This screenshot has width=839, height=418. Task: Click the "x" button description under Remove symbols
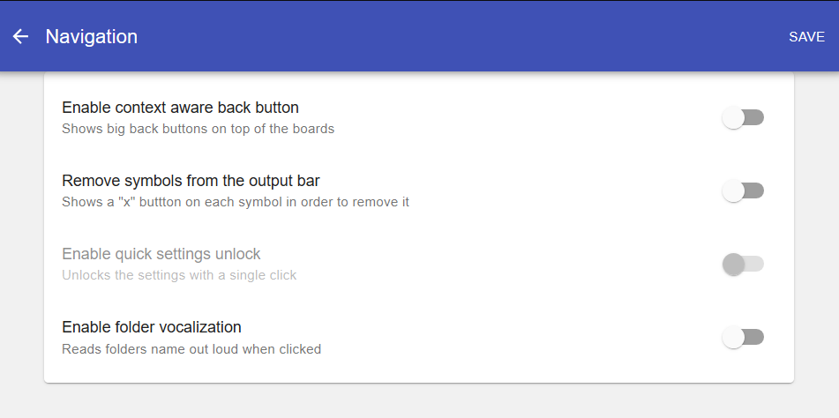pyautogui.click(x=236, y=202)
